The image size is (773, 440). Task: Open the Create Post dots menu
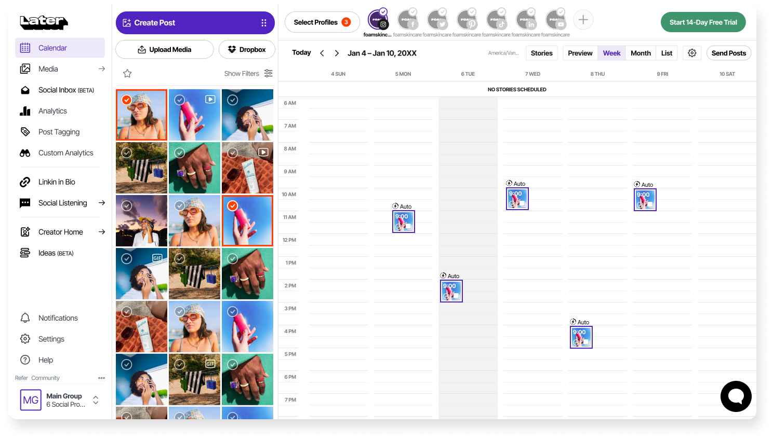click(x=264, y=23)
